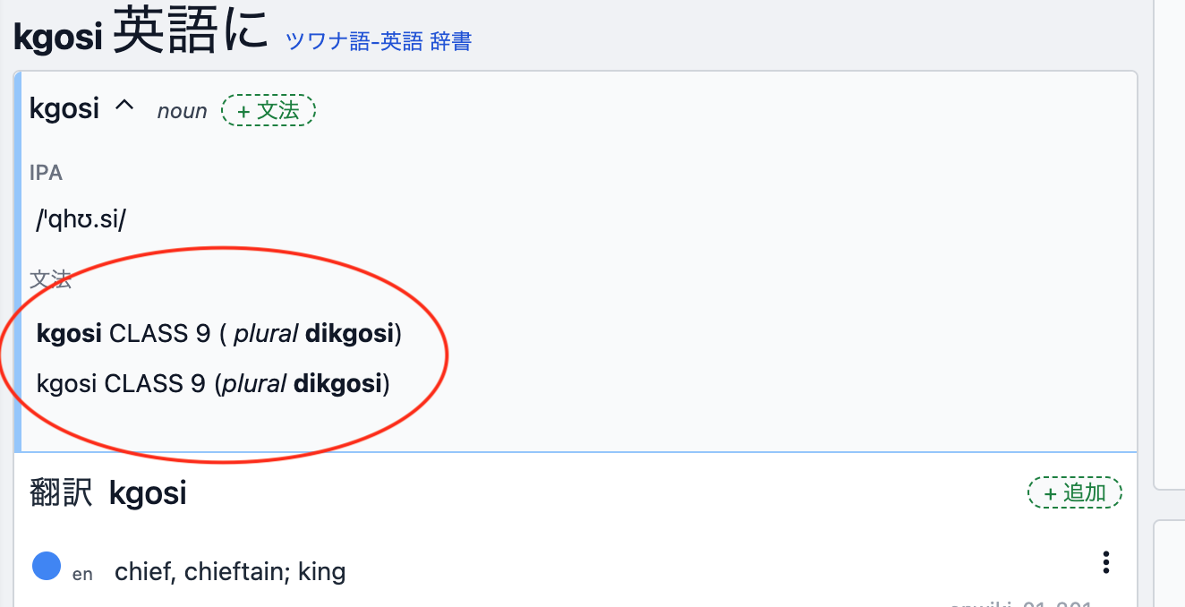This screenshot has width=1185, height=607.
Task: Click the first grammar line starting with bold kgosi
Action: (218, 334)
